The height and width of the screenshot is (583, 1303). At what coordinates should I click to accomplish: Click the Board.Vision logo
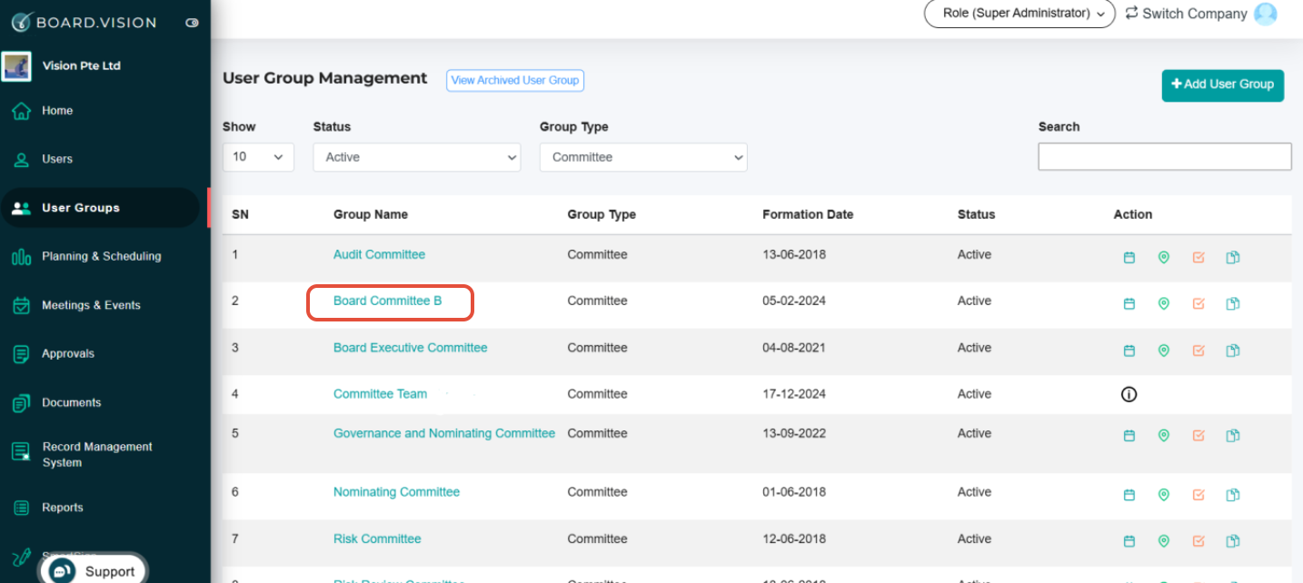click(x=85, y=22)
